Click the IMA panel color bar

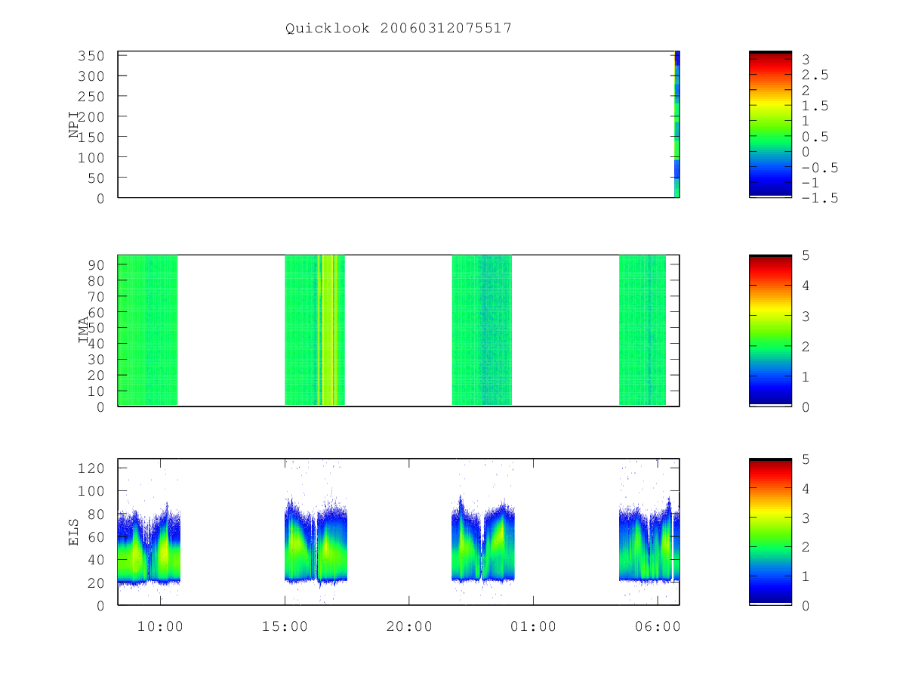click(770, 330)
